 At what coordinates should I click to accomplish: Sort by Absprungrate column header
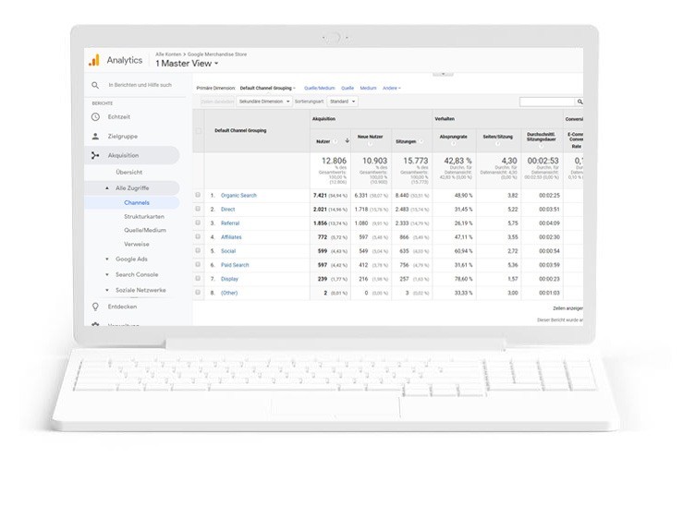[453, 137]
